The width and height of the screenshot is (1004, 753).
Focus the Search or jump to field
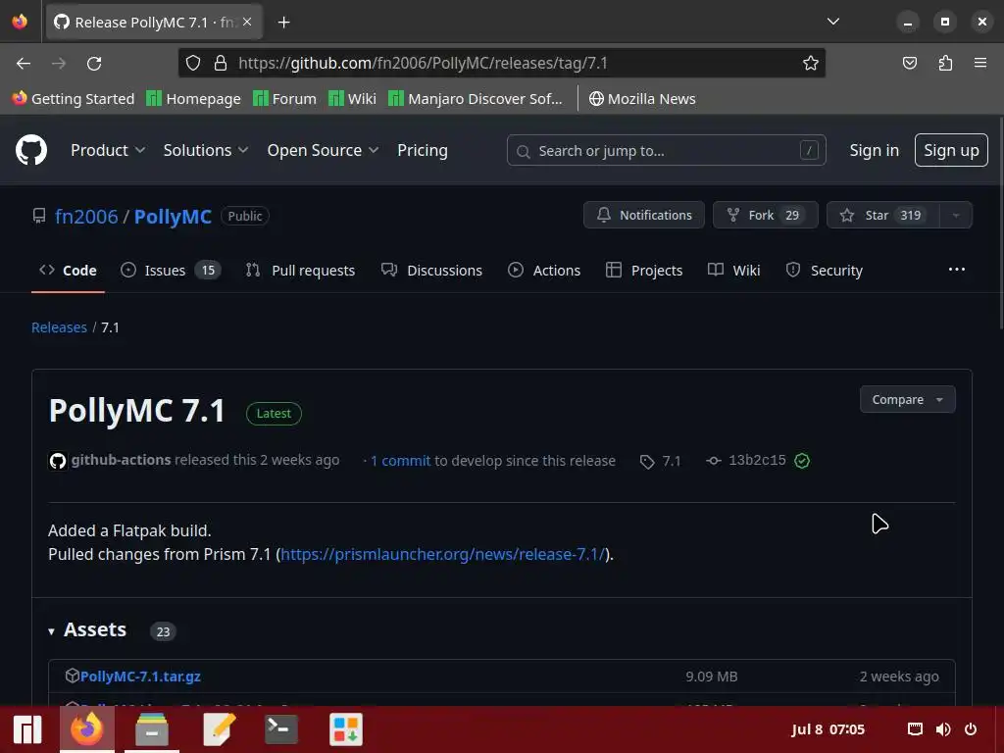[666, 150]
